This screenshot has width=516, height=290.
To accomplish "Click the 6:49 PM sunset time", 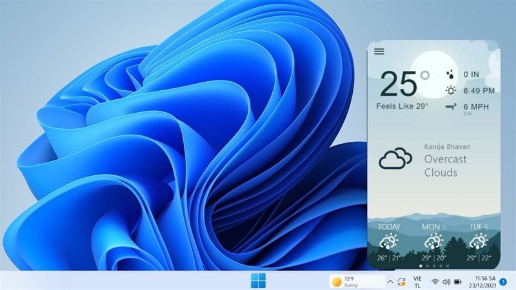I will [x=479, y=91].
